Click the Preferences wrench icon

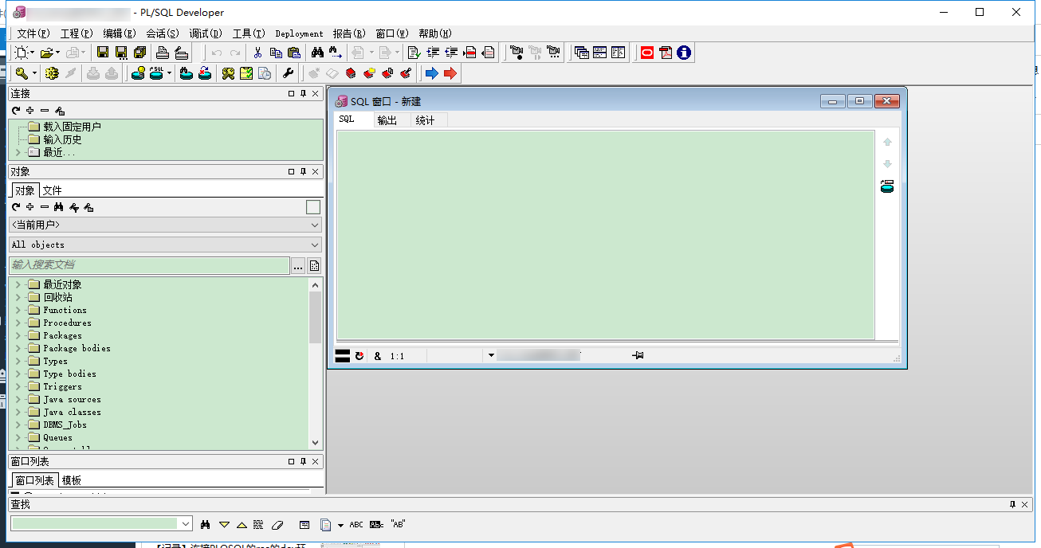[289, 73]
